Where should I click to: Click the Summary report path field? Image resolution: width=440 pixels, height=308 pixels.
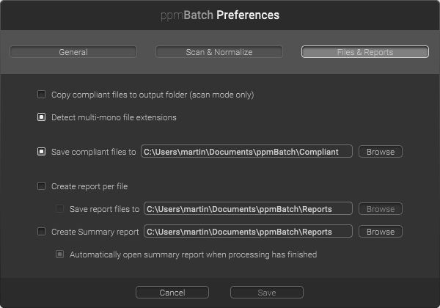(x=248, y=232)
